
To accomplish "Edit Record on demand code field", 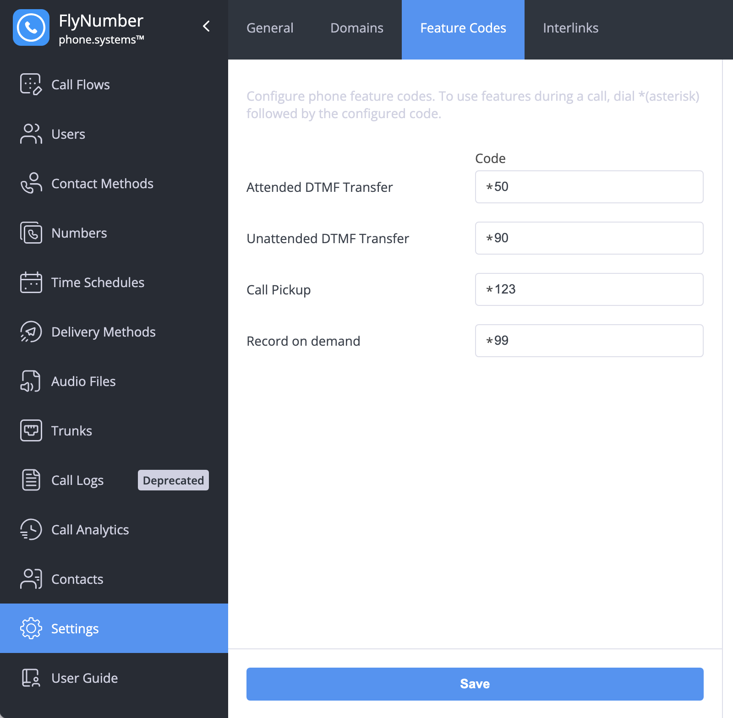I will (589, 341).
